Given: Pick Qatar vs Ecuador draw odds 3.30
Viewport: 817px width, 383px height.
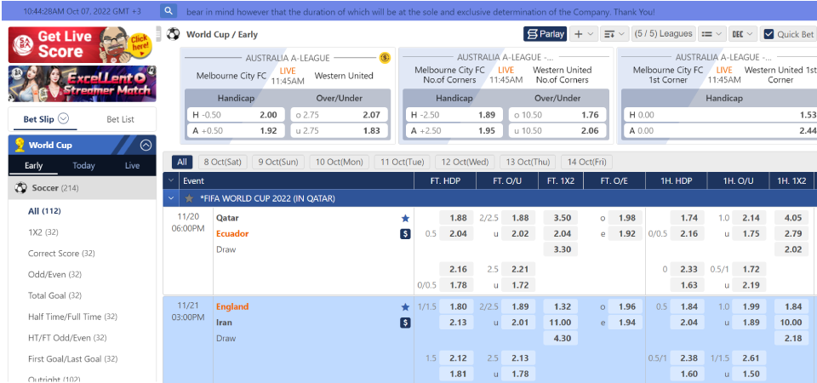Looking at the screenshot, I should tap(561, 249).
